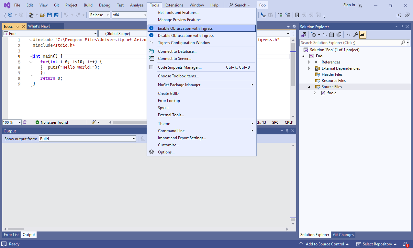Click the Open File folder icon
Screen dimensions: 413x248
(x=42, y=15)
